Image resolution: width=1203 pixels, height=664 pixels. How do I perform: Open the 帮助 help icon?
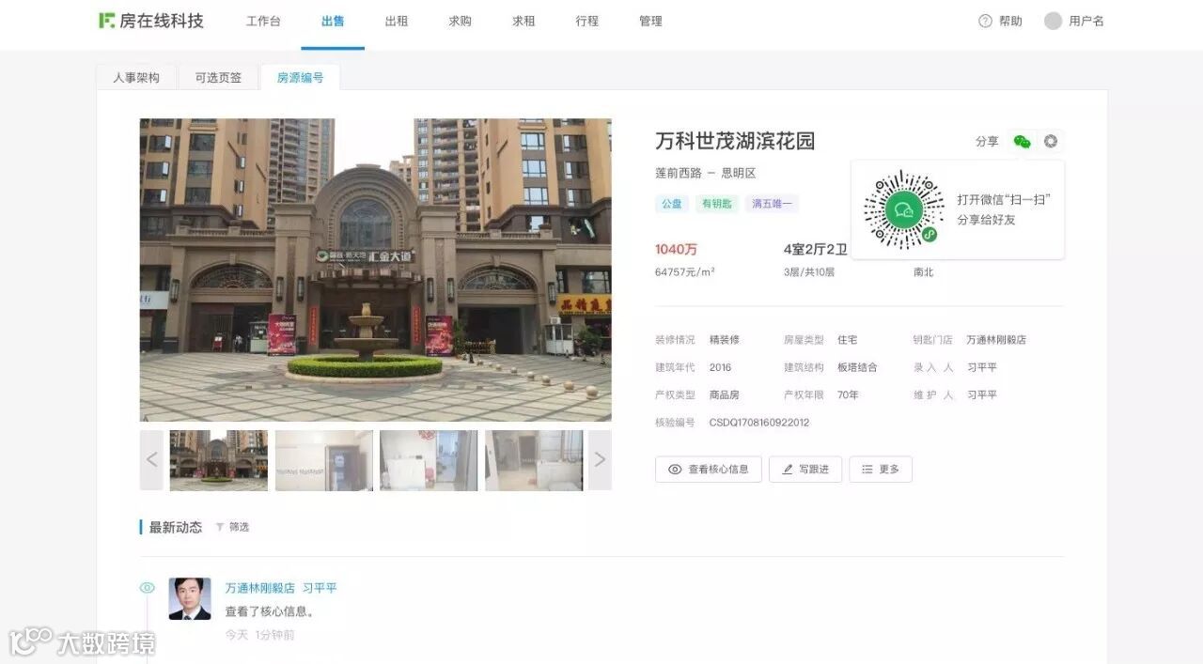coord(985,21)
